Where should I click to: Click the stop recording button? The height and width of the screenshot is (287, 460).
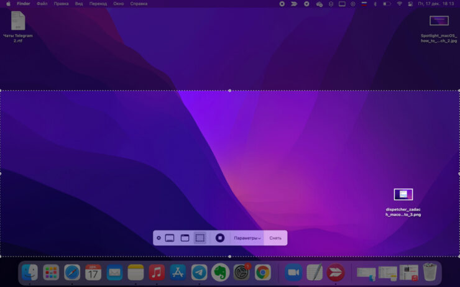(x=219, y=238)
